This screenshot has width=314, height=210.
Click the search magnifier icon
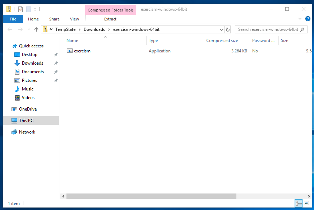click(x=303, y=29)
